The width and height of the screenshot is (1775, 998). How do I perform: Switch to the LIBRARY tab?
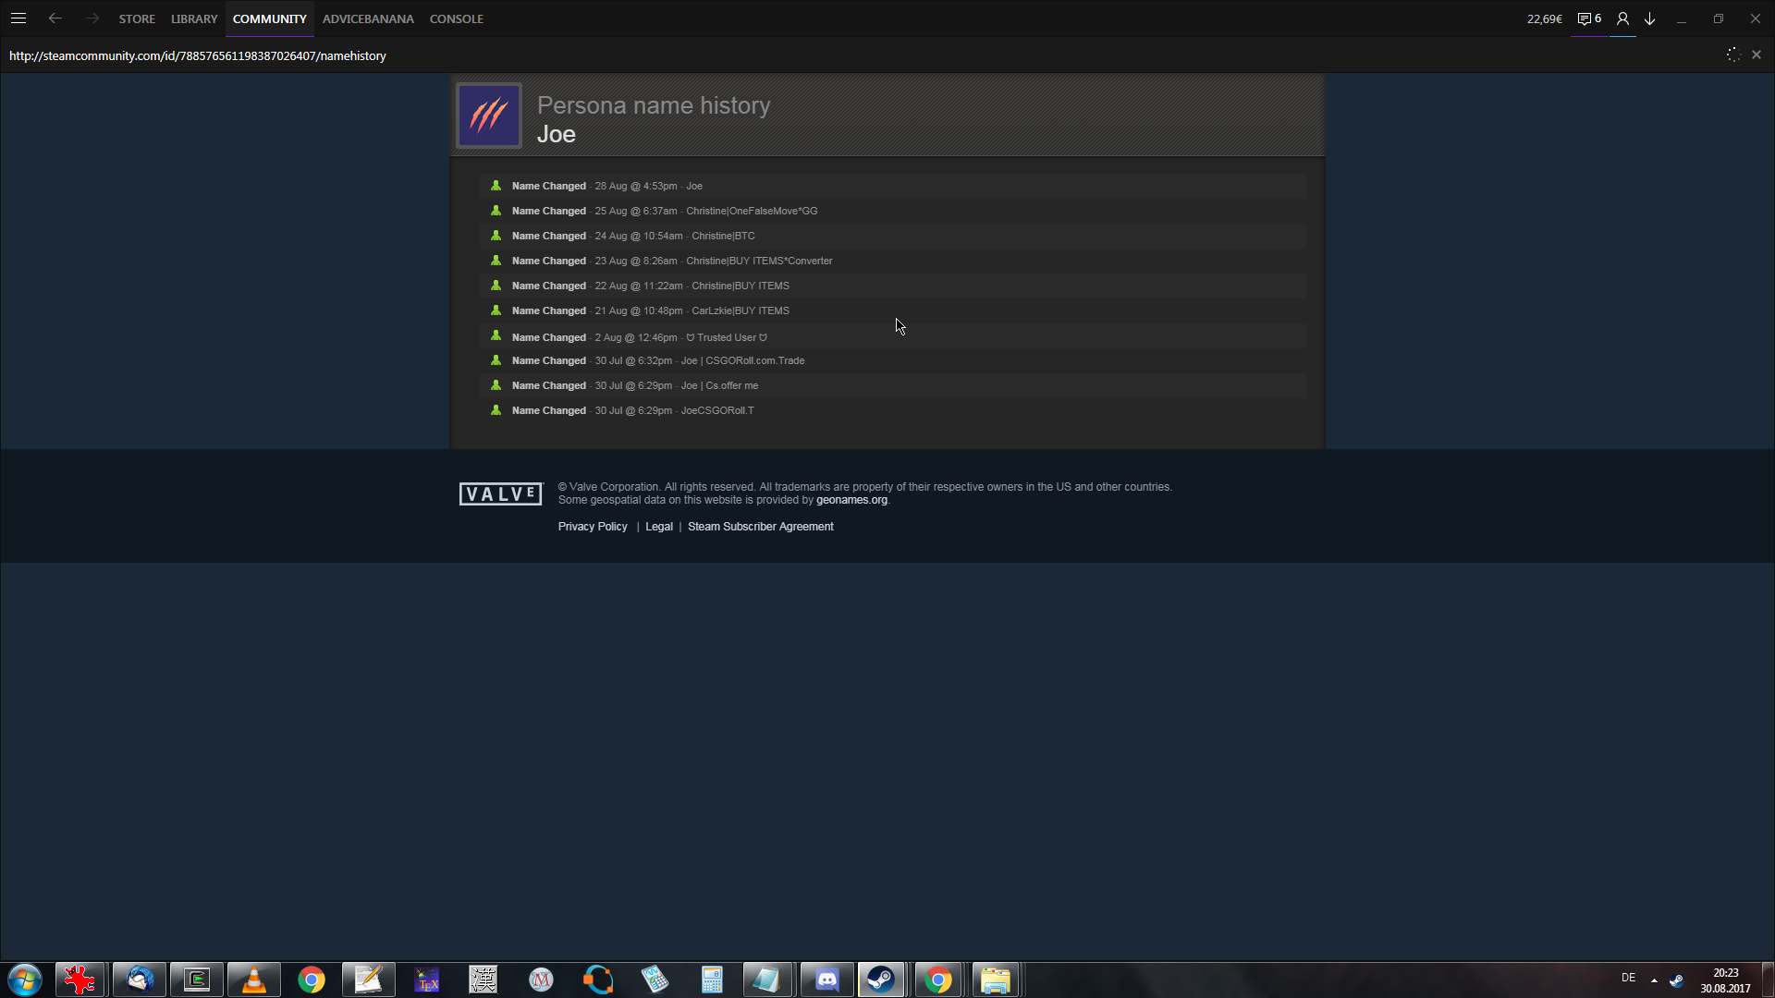click(x=194, y=18)
